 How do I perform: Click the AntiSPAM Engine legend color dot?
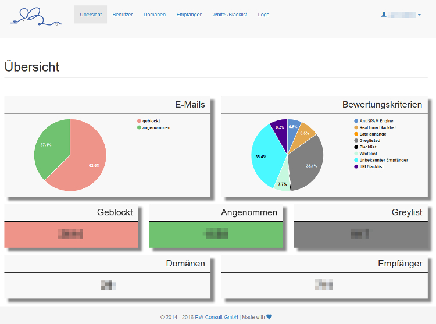coord(356,121)
